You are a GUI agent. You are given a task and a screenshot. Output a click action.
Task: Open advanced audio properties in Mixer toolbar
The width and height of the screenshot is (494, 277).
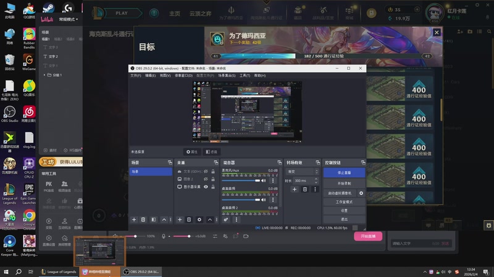(226, 220)
